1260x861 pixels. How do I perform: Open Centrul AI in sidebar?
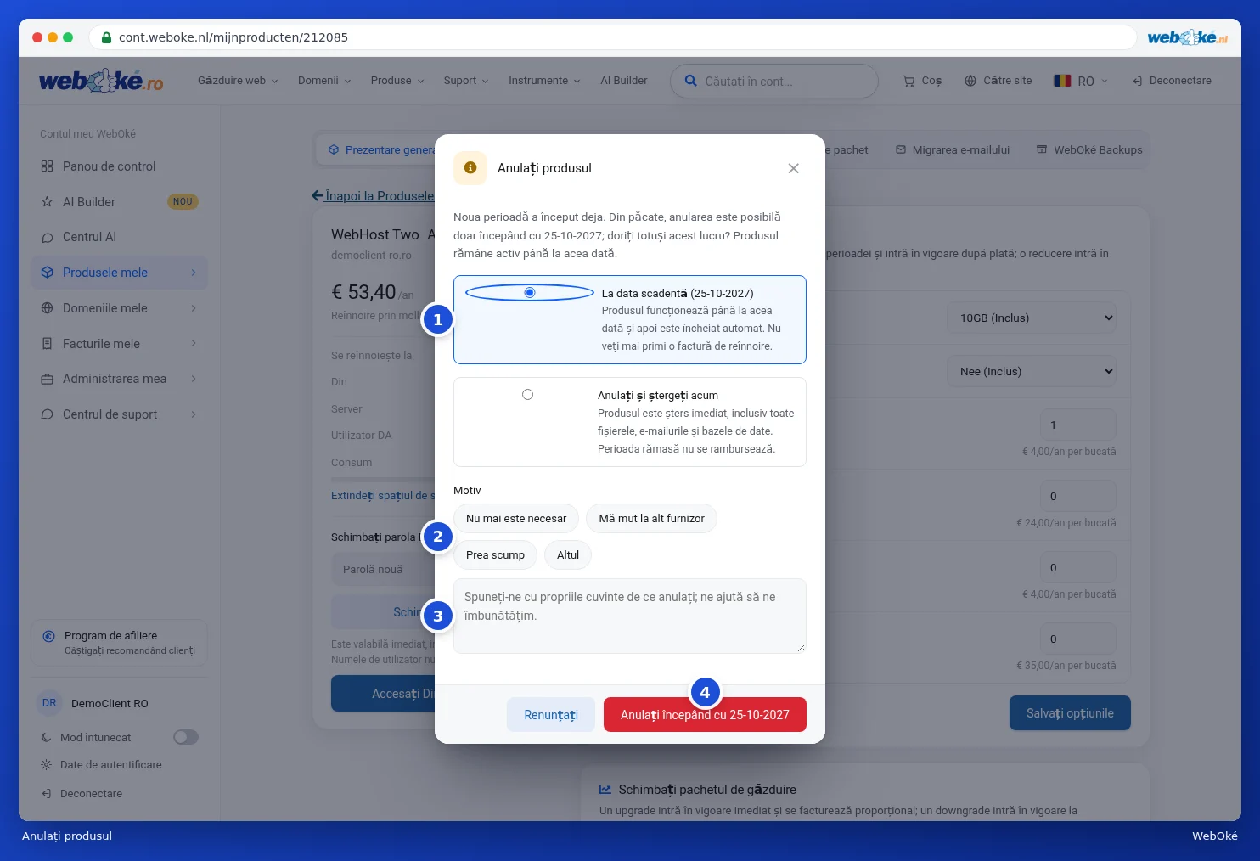pos(120,237)
